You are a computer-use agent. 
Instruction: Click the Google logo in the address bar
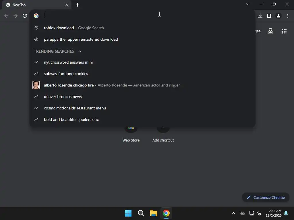[x=36, y=16]
